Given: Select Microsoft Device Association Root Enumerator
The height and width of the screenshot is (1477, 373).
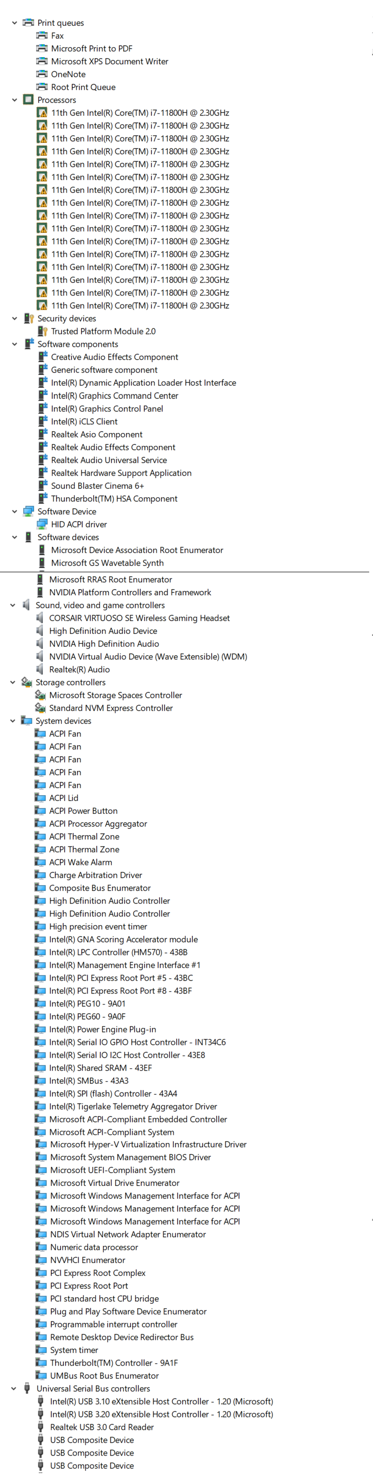Looking at the screenshot, I should 137,550.
